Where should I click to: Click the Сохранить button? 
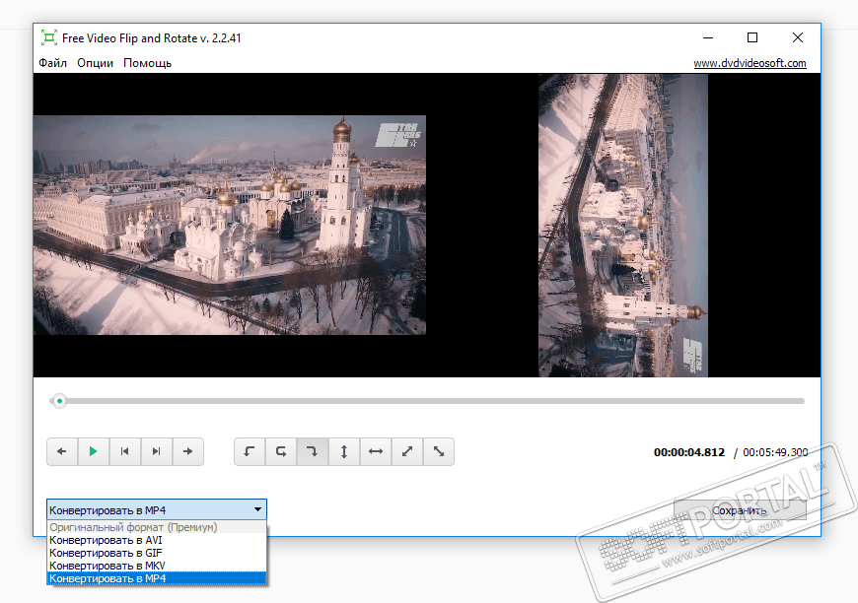[x=740, y=510]
